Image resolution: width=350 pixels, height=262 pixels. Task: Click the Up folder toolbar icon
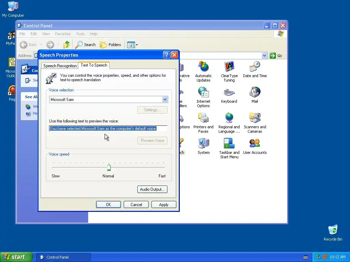[x=67, y=45]
